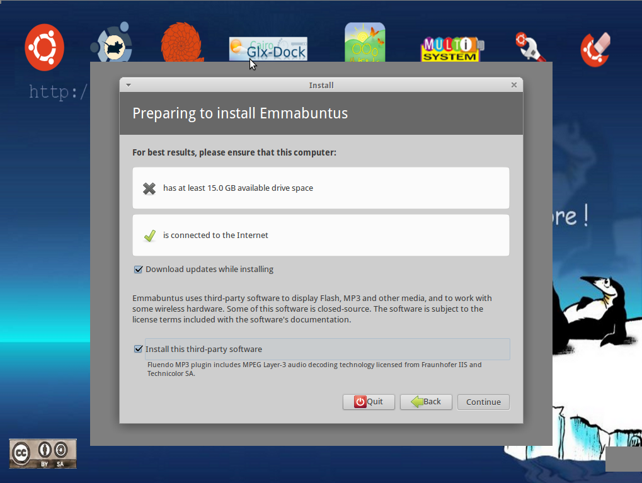Open the MultiSystem desktop icon
Viewport: 642px width, 483px height.
(452, 49)
